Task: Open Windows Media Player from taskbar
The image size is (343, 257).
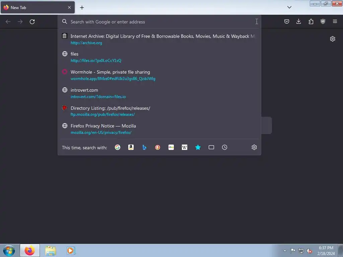Action: pyautogui.click(x=71, y=250)
